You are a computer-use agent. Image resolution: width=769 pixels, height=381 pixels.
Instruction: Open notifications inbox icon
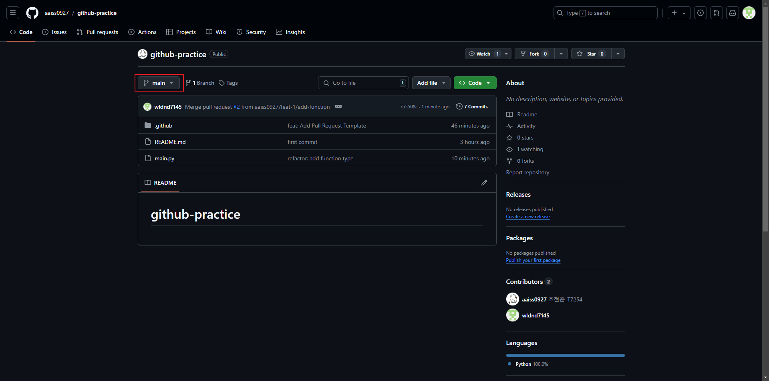click(733, 13)
